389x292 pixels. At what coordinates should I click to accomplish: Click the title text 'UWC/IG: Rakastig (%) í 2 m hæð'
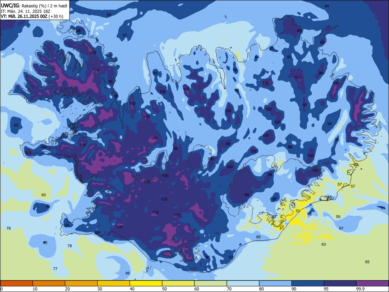(x=34, y=5)
